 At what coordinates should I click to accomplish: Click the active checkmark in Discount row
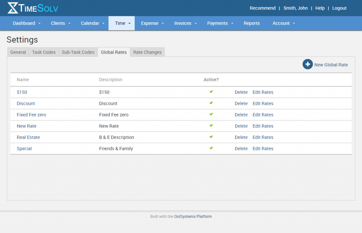click(x=211, y=103)
